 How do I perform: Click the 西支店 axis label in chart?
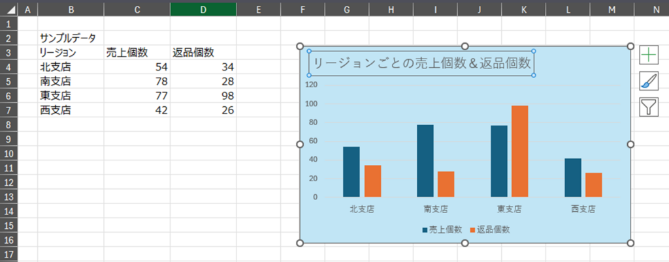583,210
